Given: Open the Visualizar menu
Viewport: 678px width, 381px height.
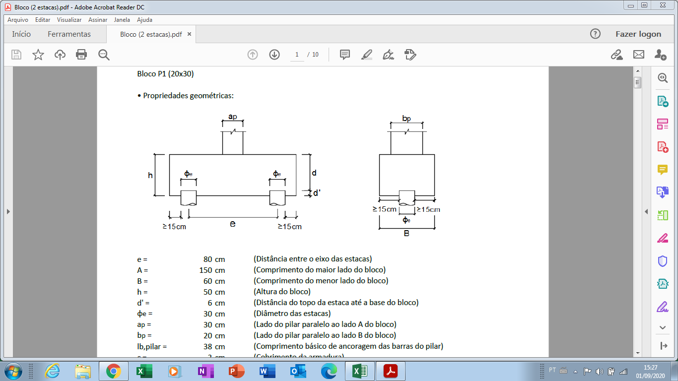Looking at the screenshot, I should (69, 20).
